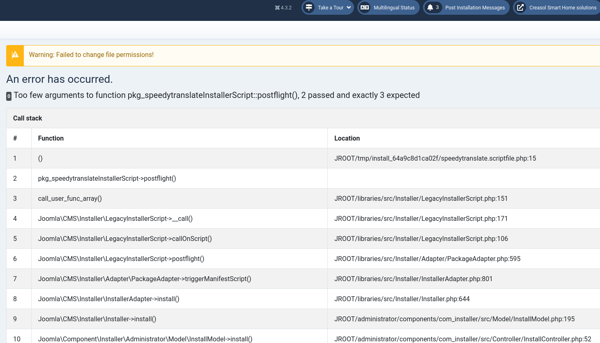Click the external link icon beside Creasol
Viewport: 600px width, 343px height.
520,7
